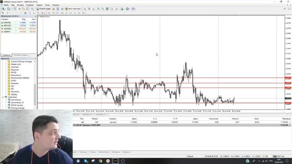Screen dimensions: 292x164
Task: Open Skype from the Windows taskbar
Action: pos(86,161)
